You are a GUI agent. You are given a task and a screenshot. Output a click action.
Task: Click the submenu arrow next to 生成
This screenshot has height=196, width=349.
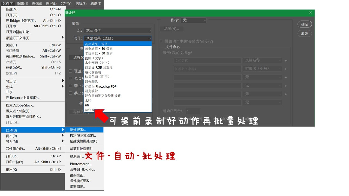63,86
